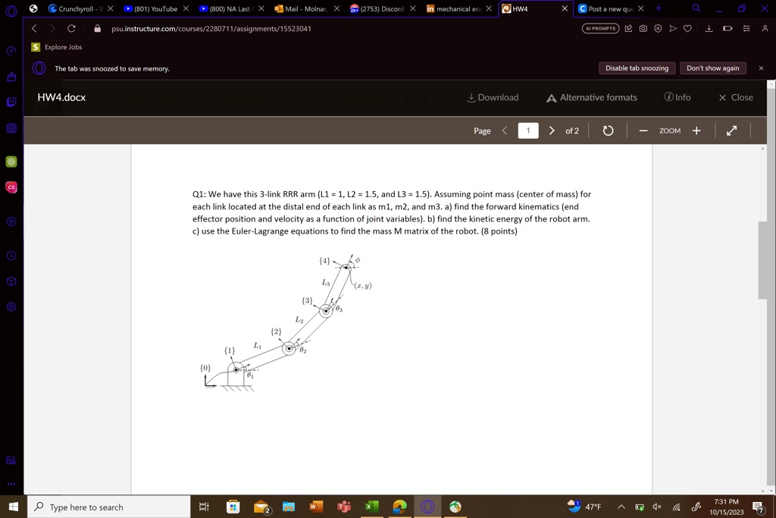776x518 pixels.
Task: Go to previous page with left chevron
Action: pyautogui.click(x=505, y=130)
